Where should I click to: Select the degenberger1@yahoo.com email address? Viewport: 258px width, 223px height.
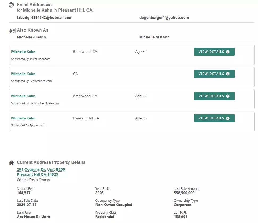164,18
